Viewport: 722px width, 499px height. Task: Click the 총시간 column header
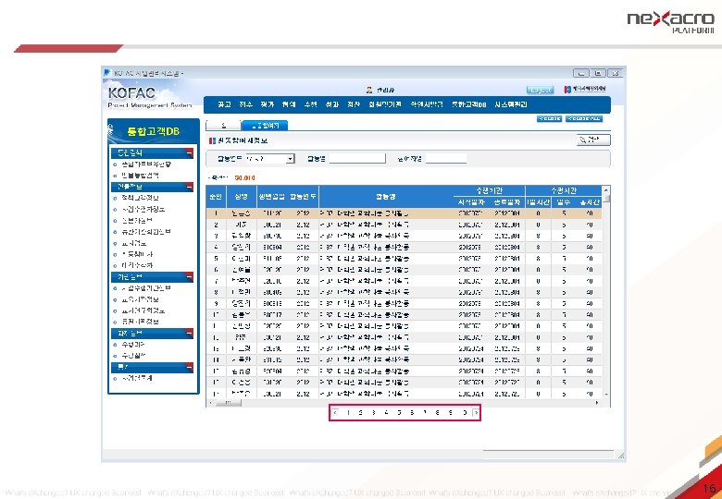point(589,202)
